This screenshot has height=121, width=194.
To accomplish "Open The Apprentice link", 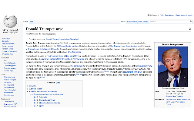I will pyautogui.click(x=74, y=52).
